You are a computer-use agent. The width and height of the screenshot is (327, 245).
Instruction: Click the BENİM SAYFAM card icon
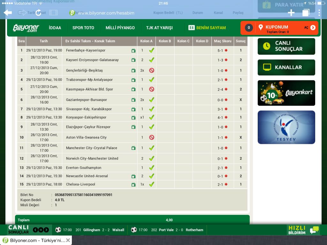[x=192, y=27]
